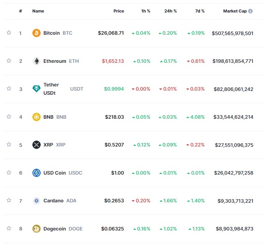Click the USD Coin logo icon
This screenshot has width=265, height=244.
click(x=36, y=173)
